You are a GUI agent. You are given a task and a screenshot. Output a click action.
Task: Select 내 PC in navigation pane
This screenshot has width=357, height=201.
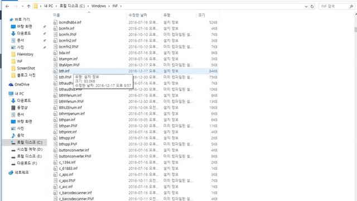coord(19,94)
